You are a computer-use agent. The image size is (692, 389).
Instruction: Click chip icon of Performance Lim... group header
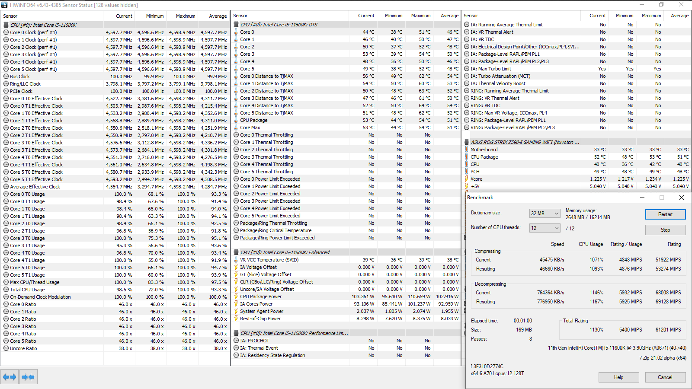point(236,333)
